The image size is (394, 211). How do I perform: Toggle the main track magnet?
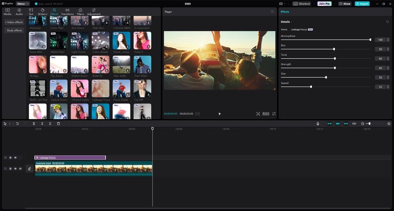pos(329,124)
